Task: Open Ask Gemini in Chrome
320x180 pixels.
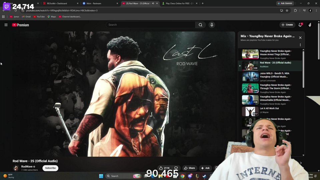Action: pos(285,3)
